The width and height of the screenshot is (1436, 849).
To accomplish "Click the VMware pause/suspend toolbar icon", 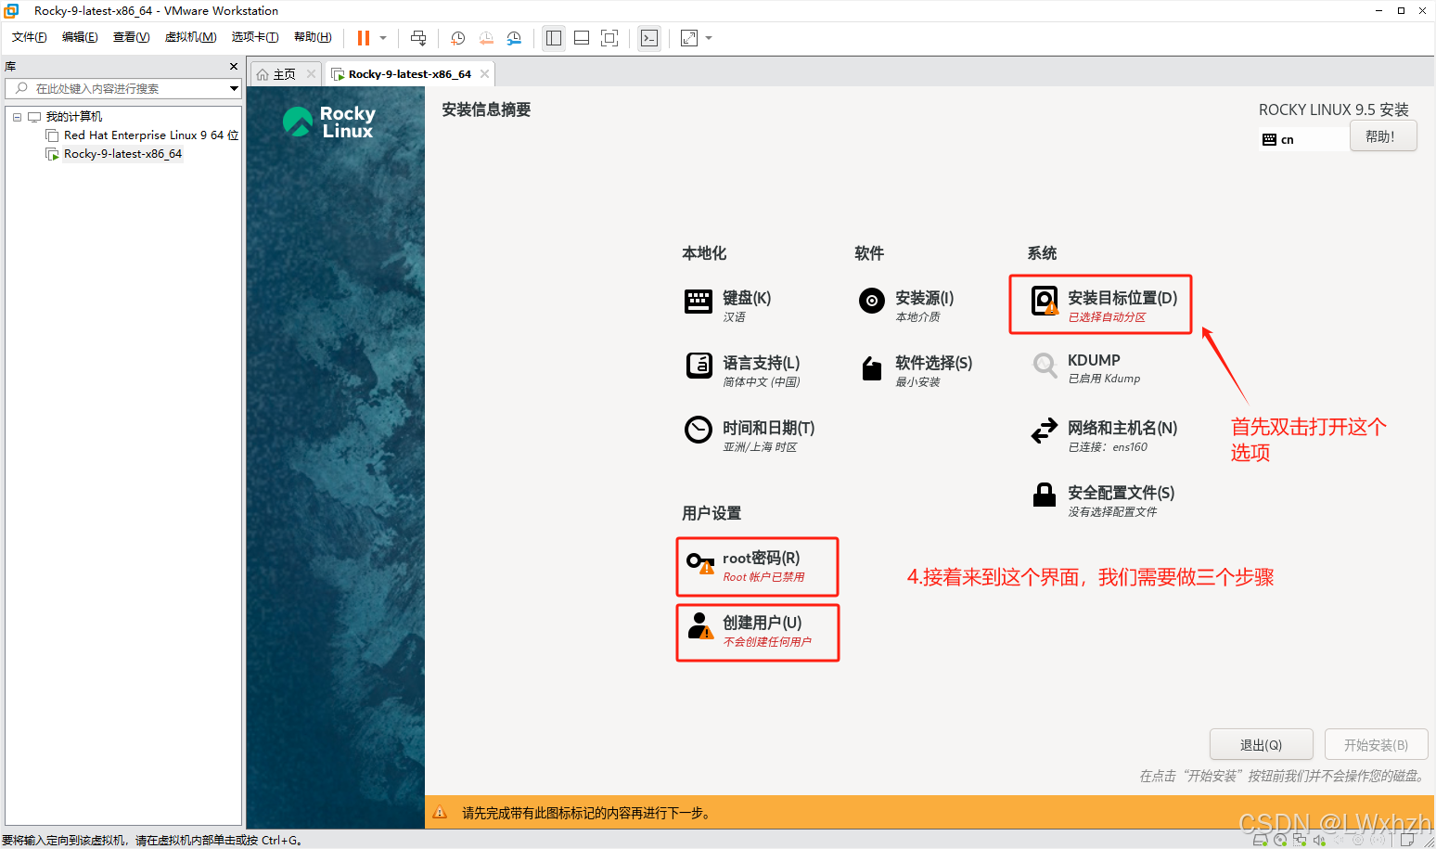I will coord(364,38).
